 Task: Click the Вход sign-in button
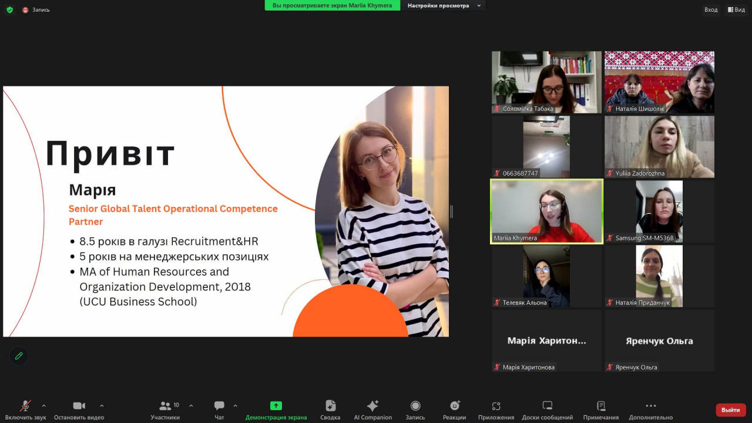click(x=711, y=9)
